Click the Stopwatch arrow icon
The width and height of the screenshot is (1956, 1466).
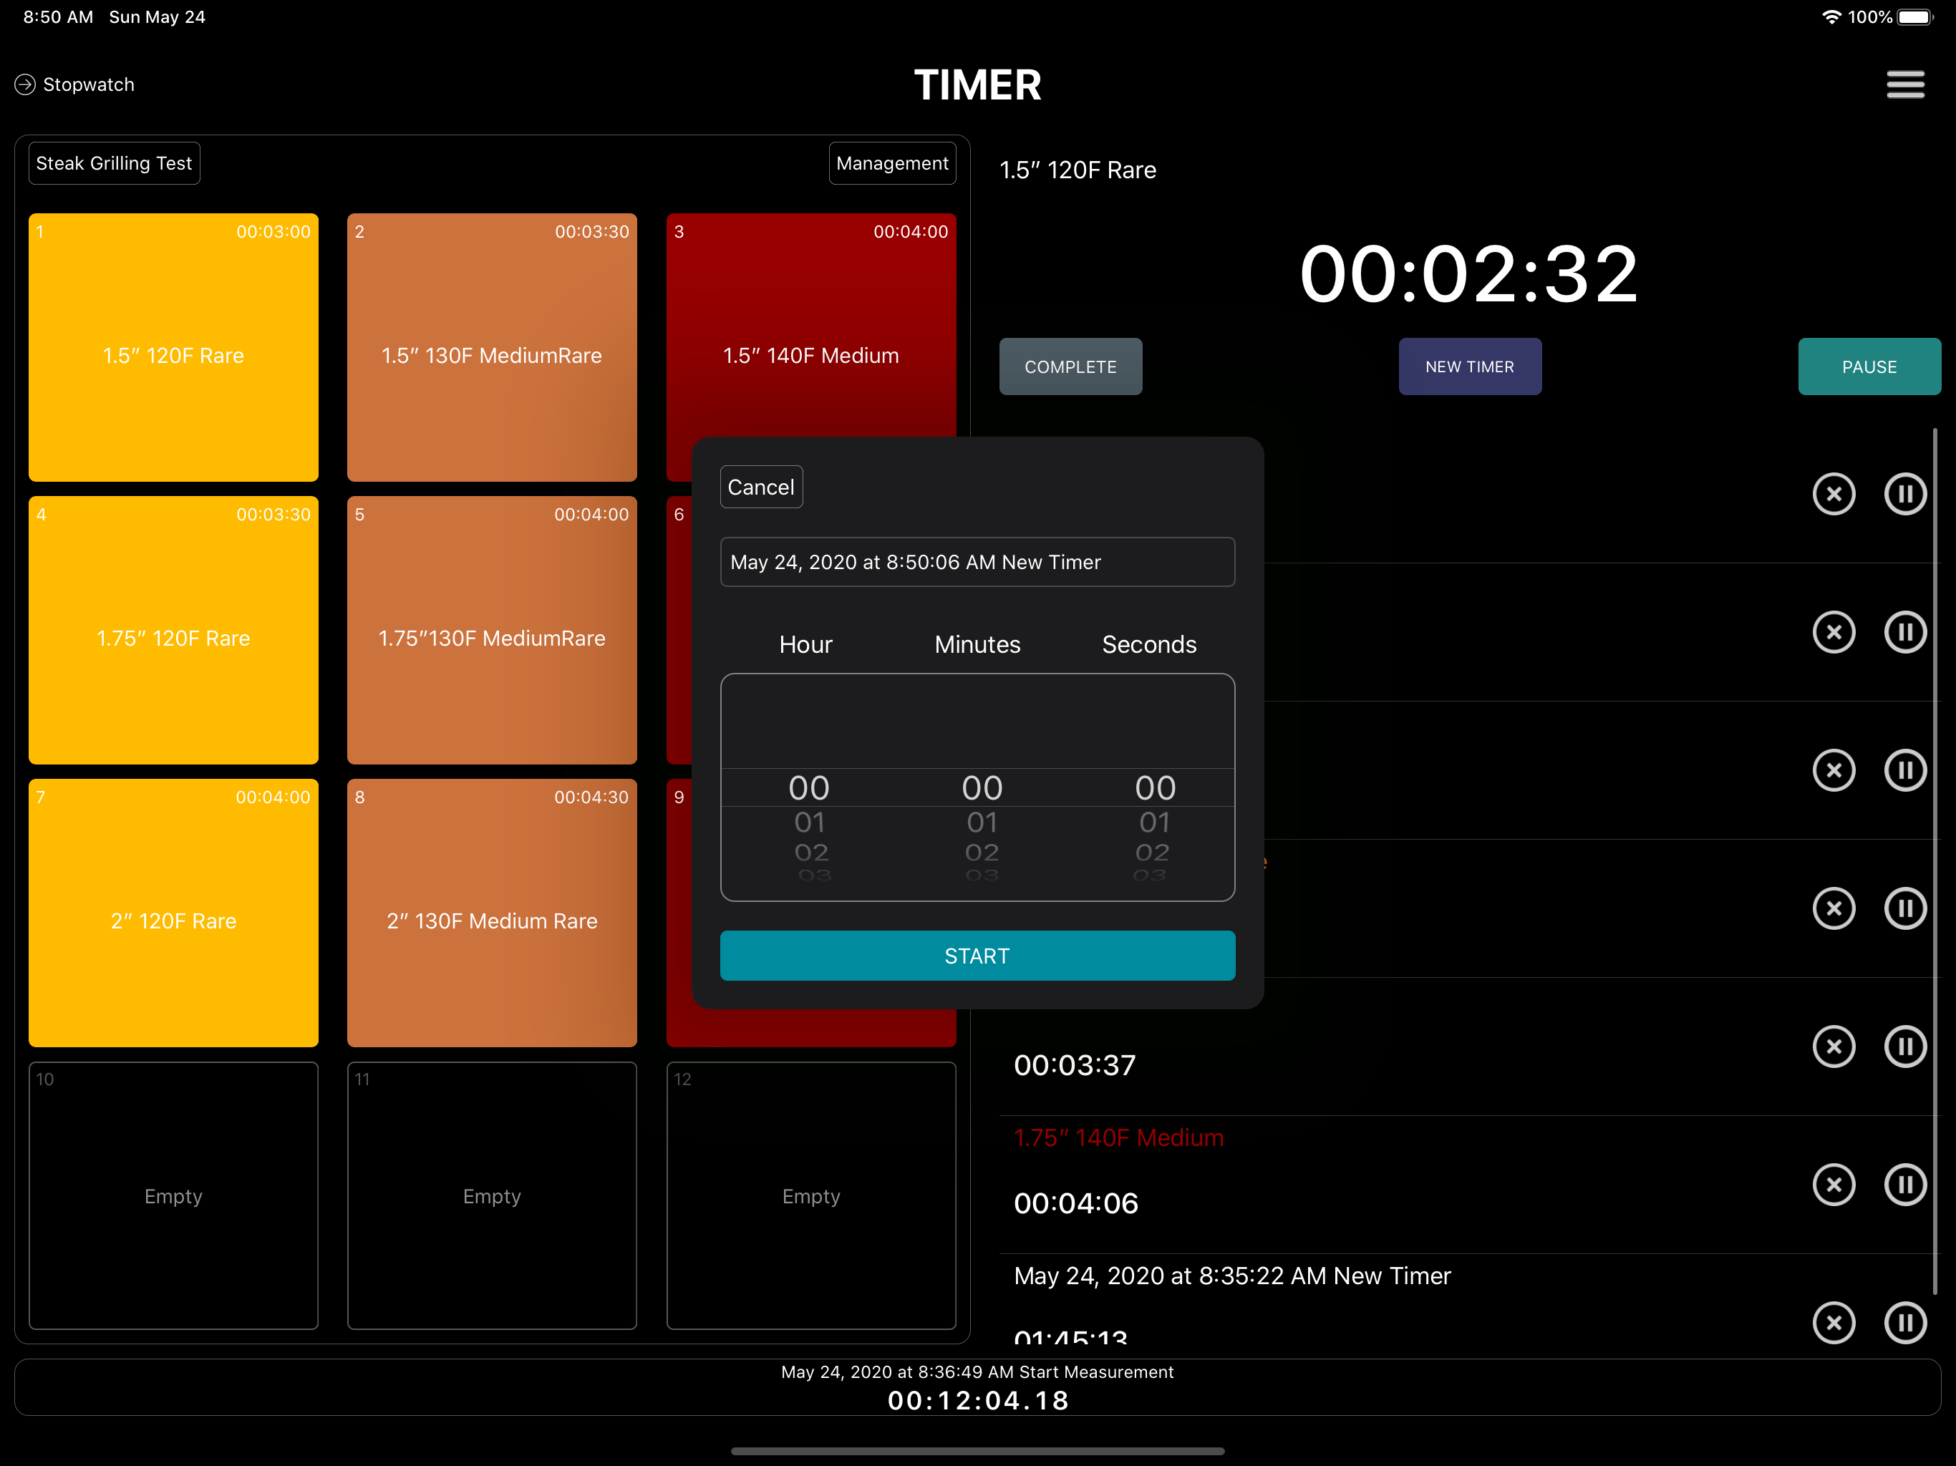pyautogui.click(x=25, y=85)
